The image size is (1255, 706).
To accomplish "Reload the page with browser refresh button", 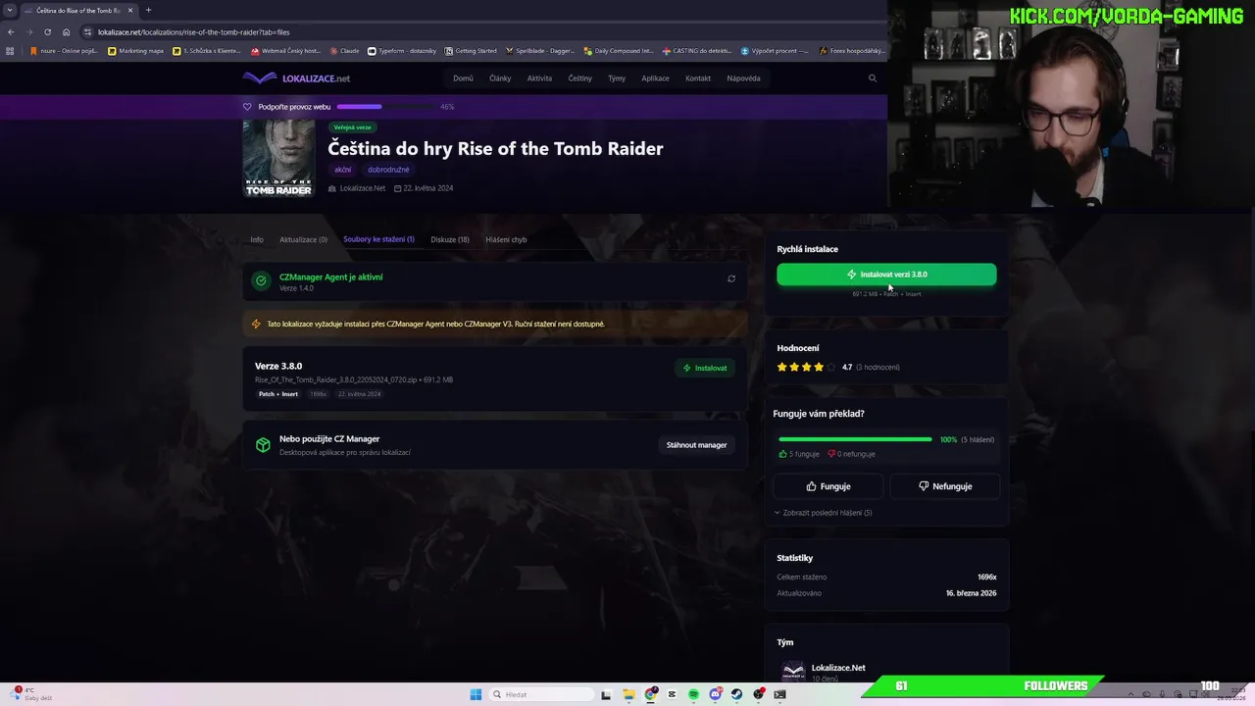I will 47,31.
